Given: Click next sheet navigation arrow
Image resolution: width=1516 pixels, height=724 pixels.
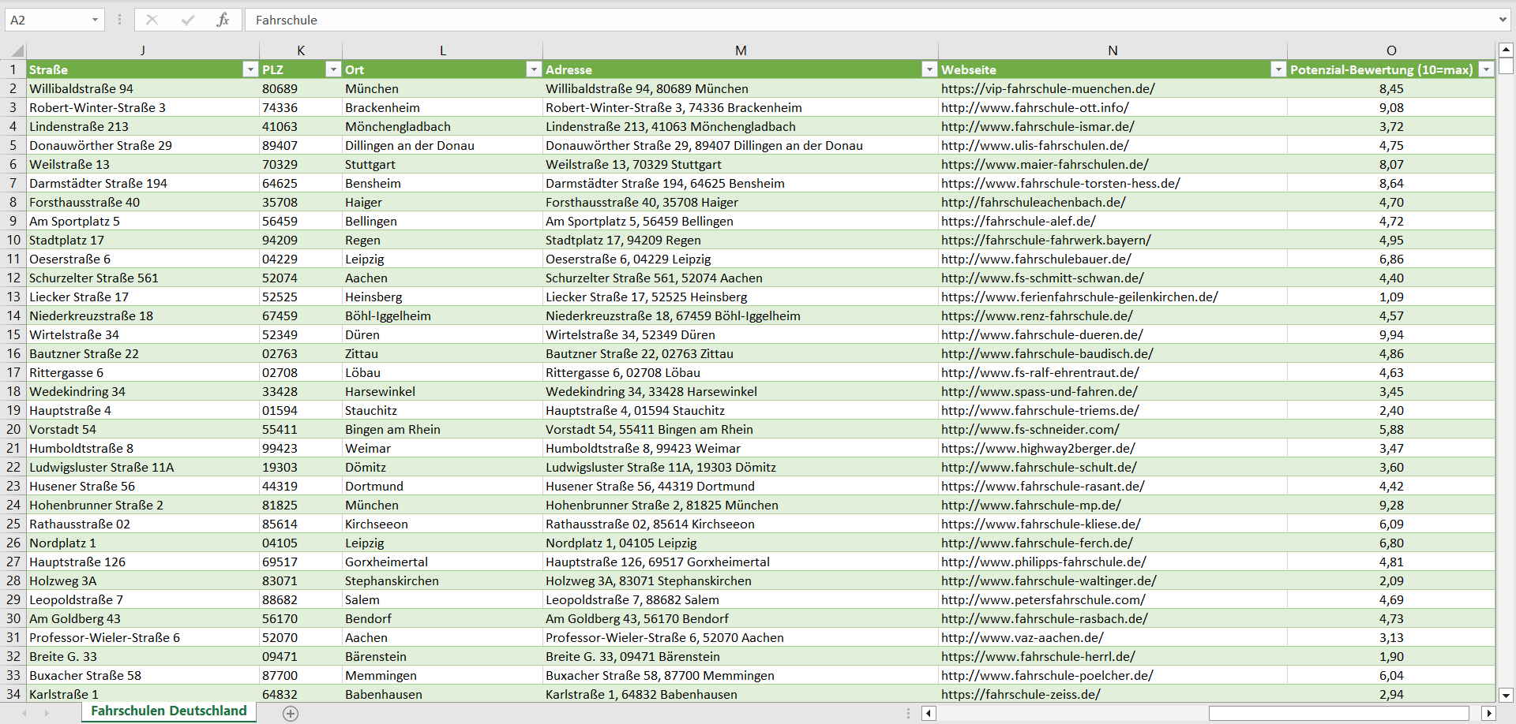Looking at the screenshot, I should click(x=47, y=713).
